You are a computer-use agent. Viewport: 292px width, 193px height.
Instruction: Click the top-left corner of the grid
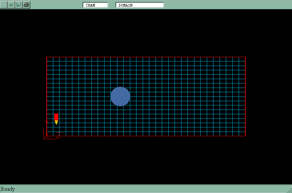click(47, 57)
